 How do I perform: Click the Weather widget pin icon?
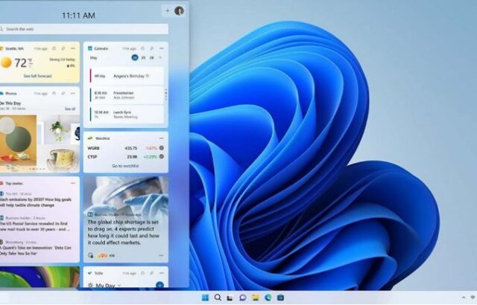tap(63, 48)
